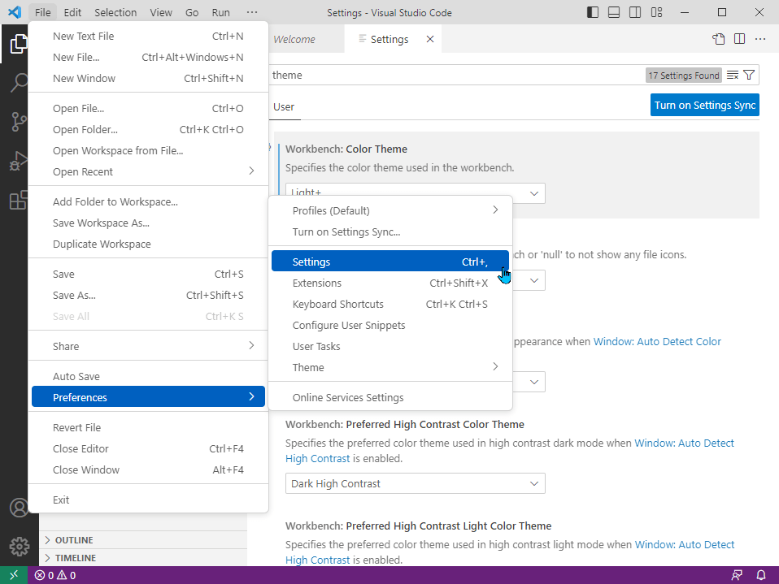Open the Dark High Contrast dropdown

(x=415, y=483)
